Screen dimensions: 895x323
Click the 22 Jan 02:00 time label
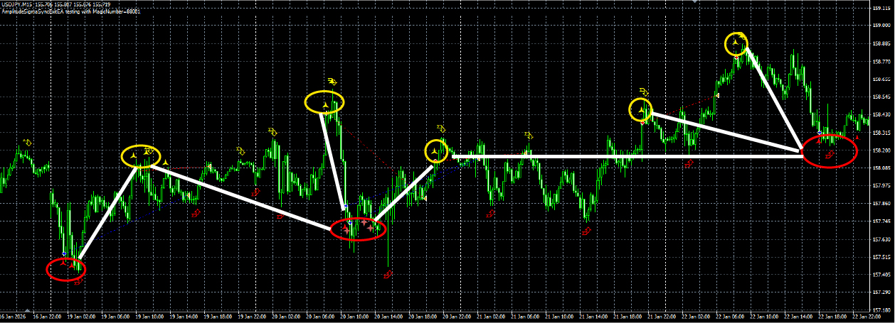click(x=696, y=317)
